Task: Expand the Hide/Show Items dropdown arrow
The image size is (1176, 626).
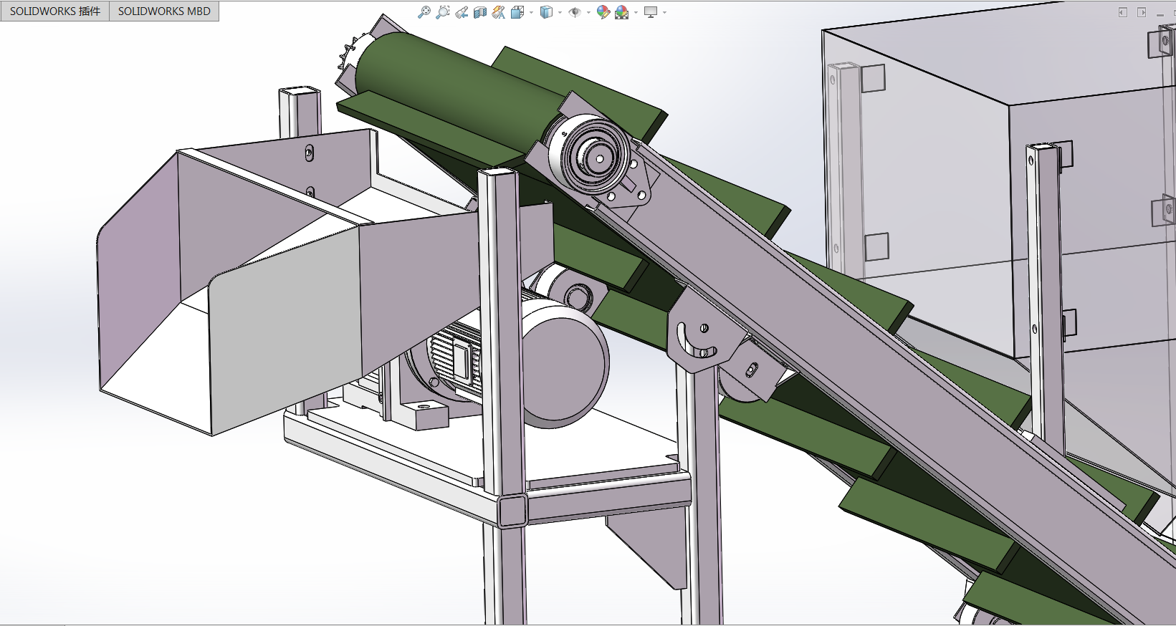Action: pyautogui.click(x=588, y=12)
